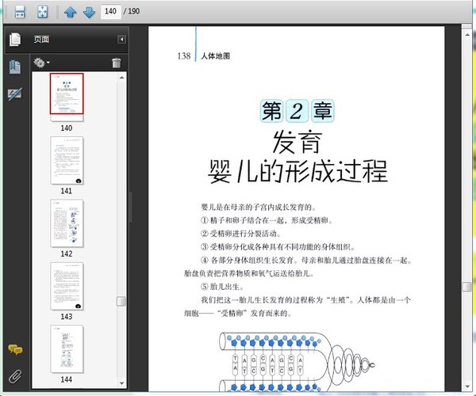Select the thumbnail of page 143
476x396 pixels.
click(67, 286)
